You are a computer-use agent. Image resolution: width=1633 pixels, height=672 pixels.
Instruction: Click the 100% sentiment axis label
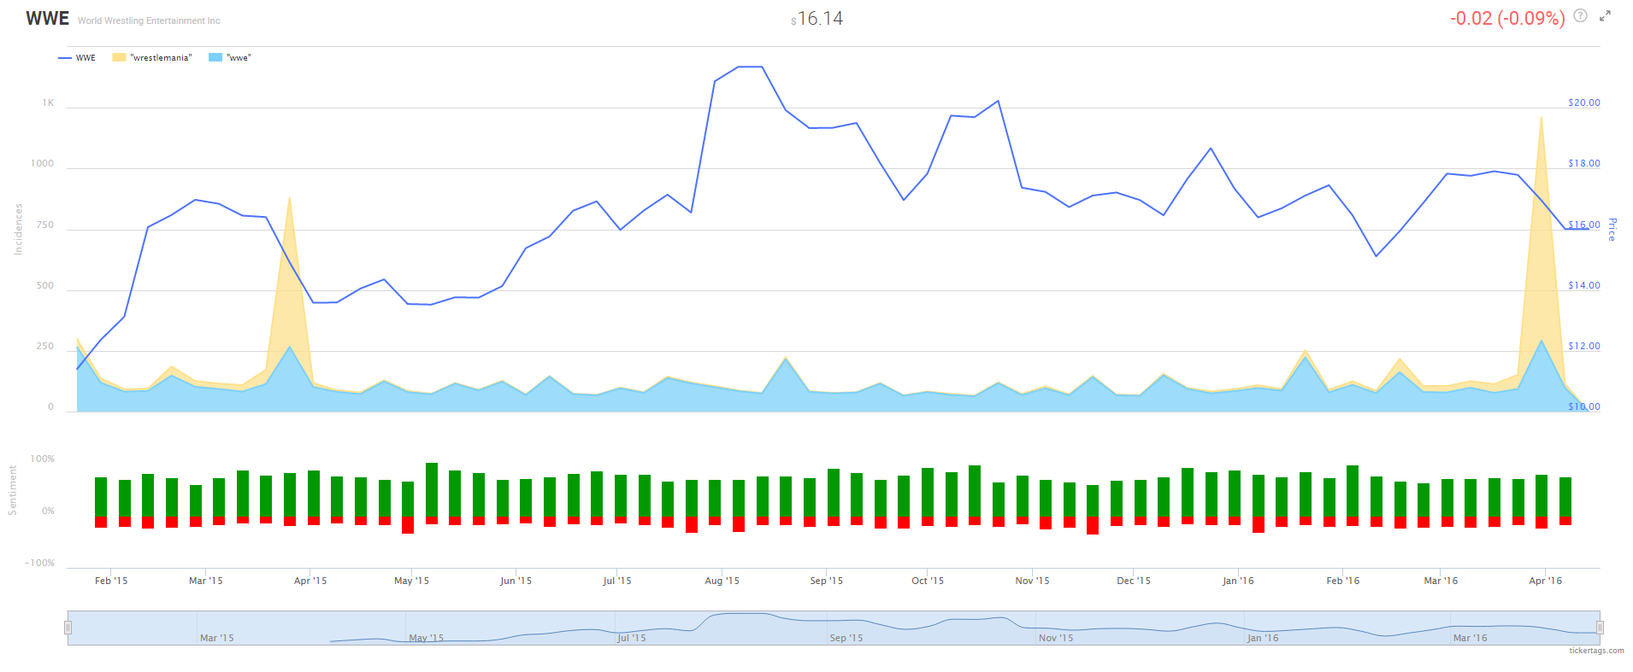click(43, 459)
